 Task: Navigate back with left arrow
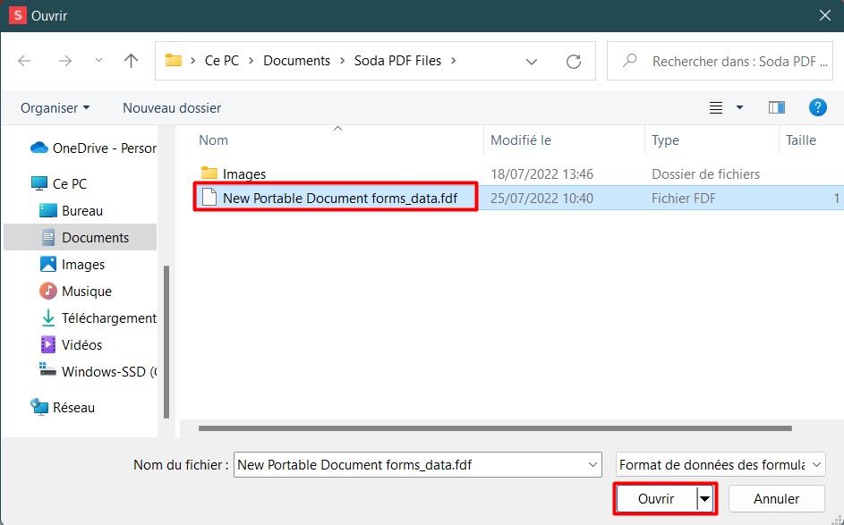pyautogui.click(x=24, y=61)
